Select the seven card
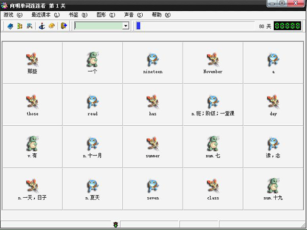 pyautogui.click(x=152, y=189)
